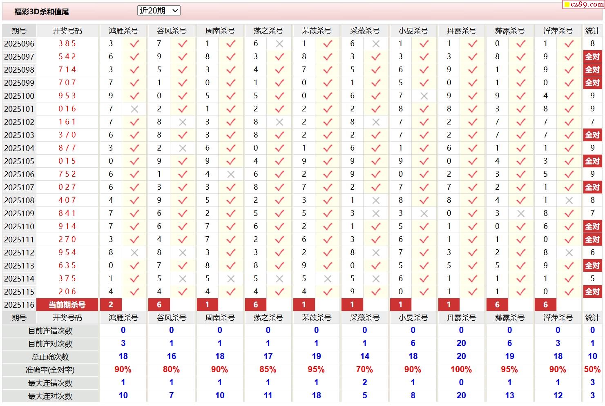Click the 开奖号码 header in top row

click(67, 31)
